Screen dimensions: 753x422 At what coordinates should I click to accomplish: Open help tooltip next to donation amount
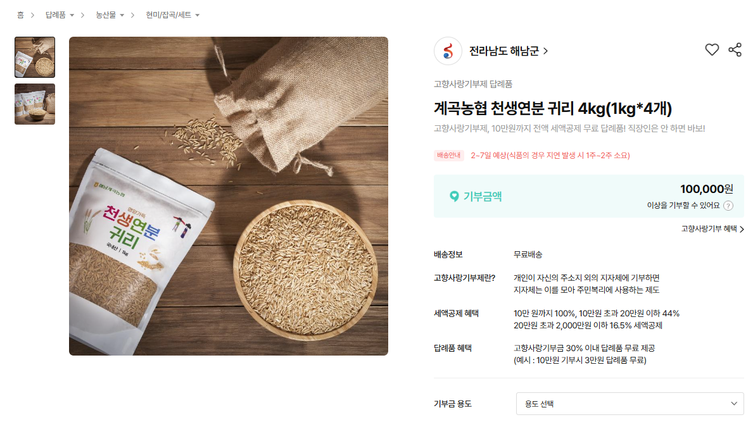coord(728,206)
